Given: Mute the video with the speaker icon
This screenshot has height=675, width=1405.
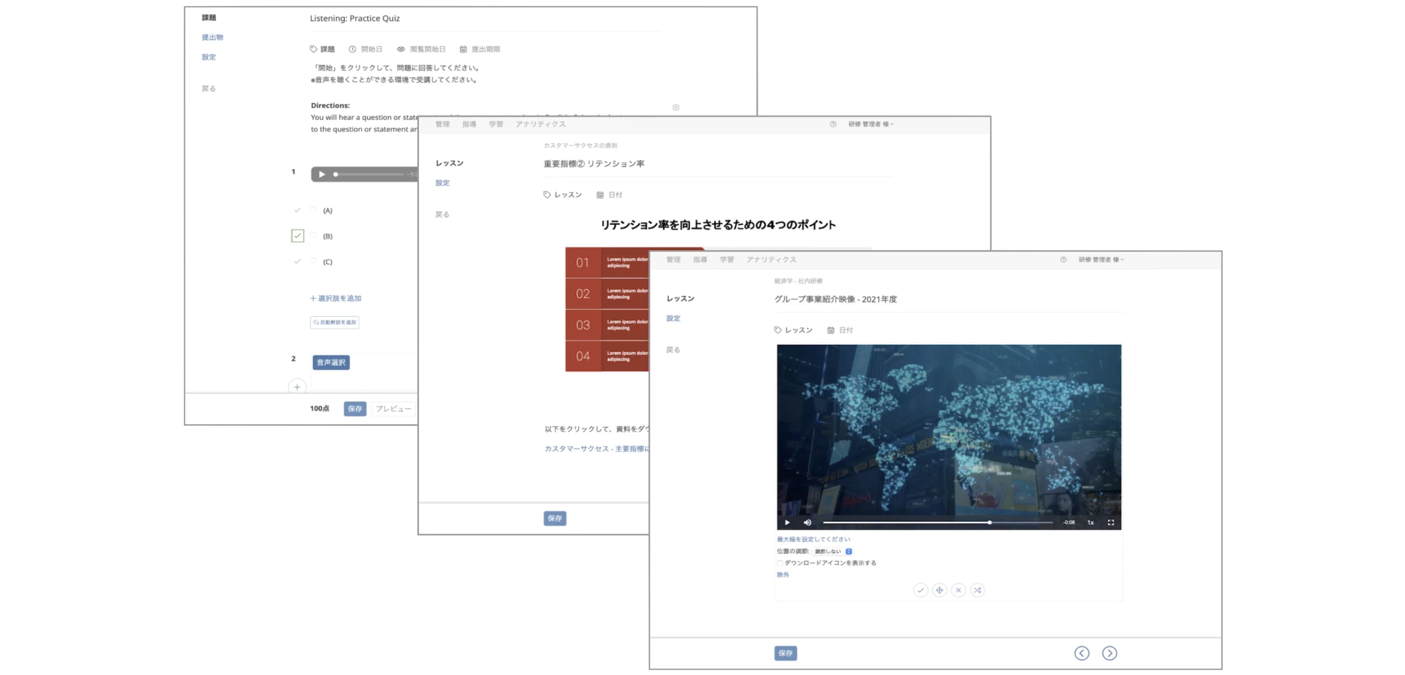Looking at the screenshot, I should pos(807,522).
